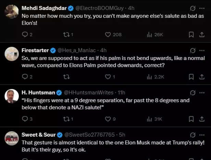Image resolution: width=211 pixels, height=160 pixels.
Task: Like H. Huntsman's tweet
Action: (x=108, y=119)
